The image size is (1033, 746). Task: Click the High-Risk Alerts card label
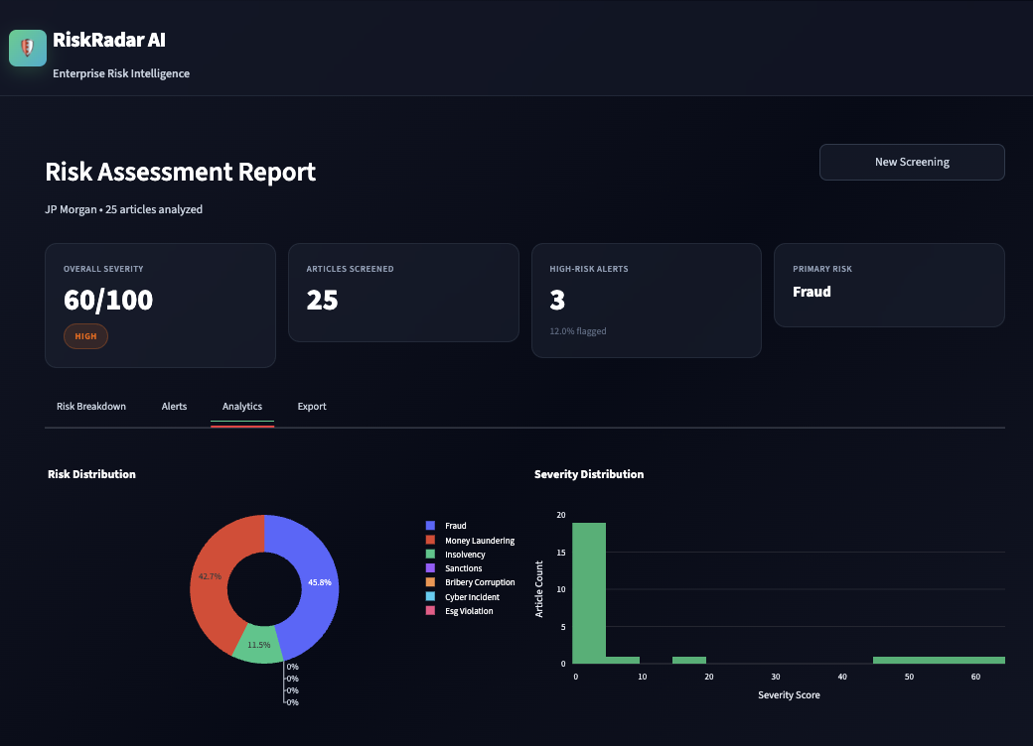tap(589, 269)
